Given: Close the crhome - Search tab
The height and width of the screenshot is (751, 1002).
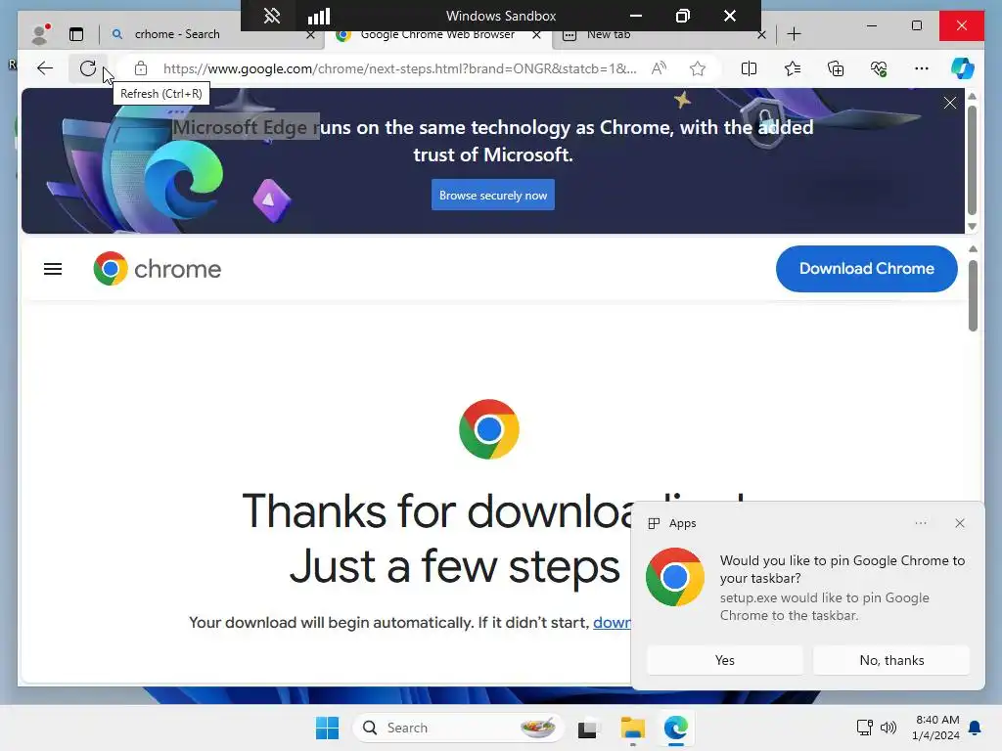Looking at the screenshot, I should [x=310, y=35].
